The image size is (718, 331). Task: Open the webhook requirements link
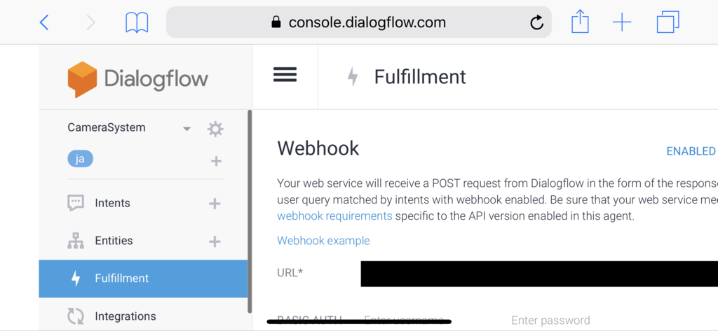(334, 216)
